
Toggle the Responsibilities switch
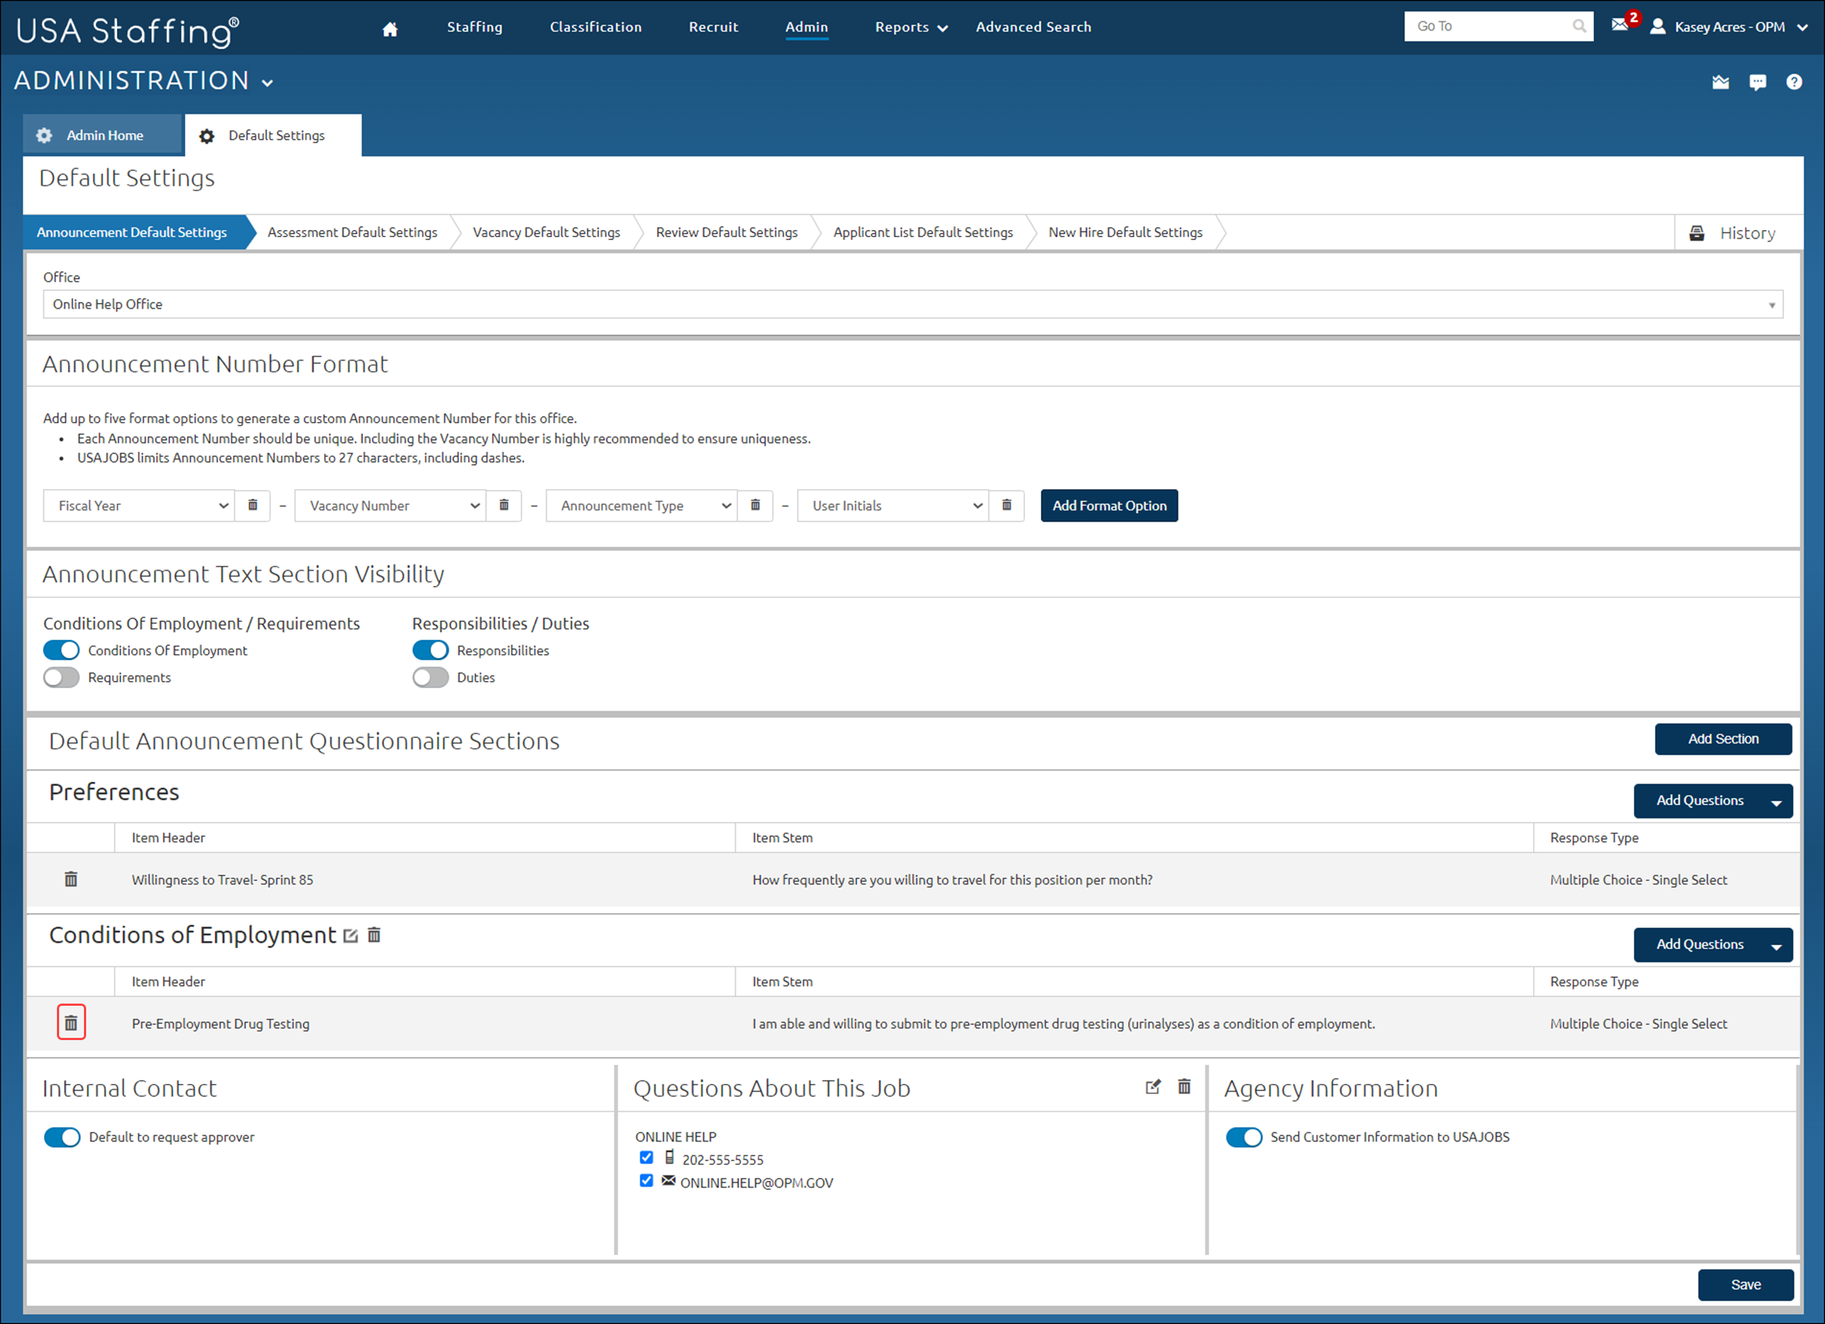tap(431, 650)
